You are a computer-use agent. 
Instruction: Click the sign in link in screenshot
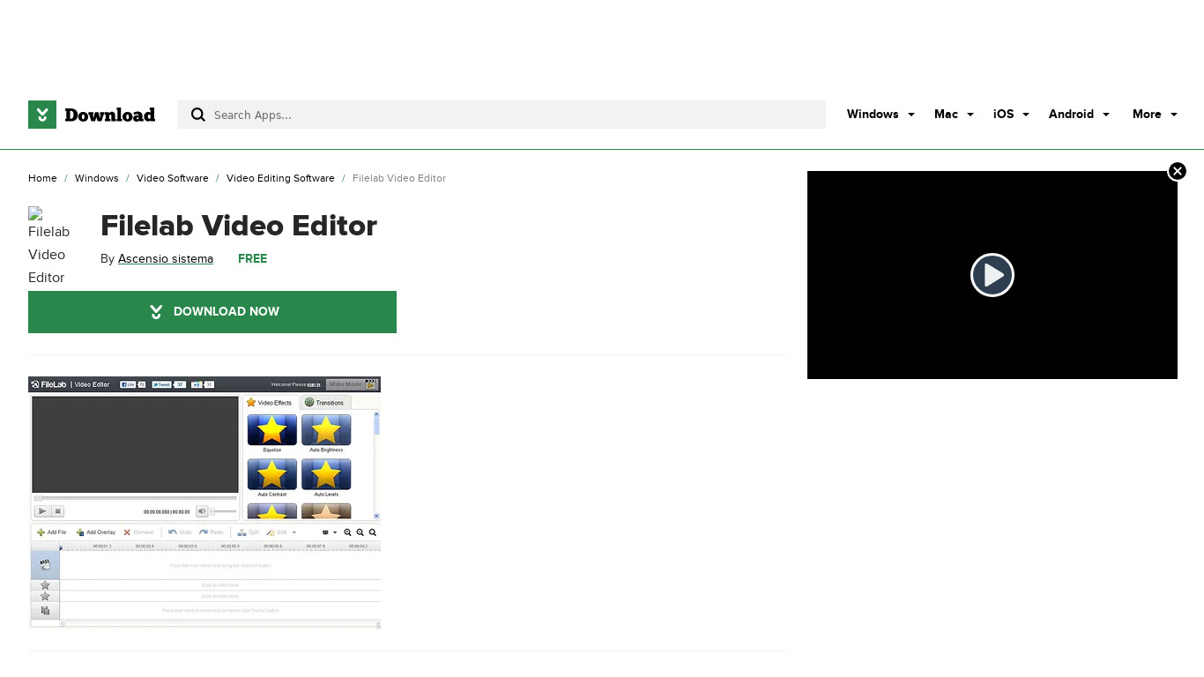[314, 384]
